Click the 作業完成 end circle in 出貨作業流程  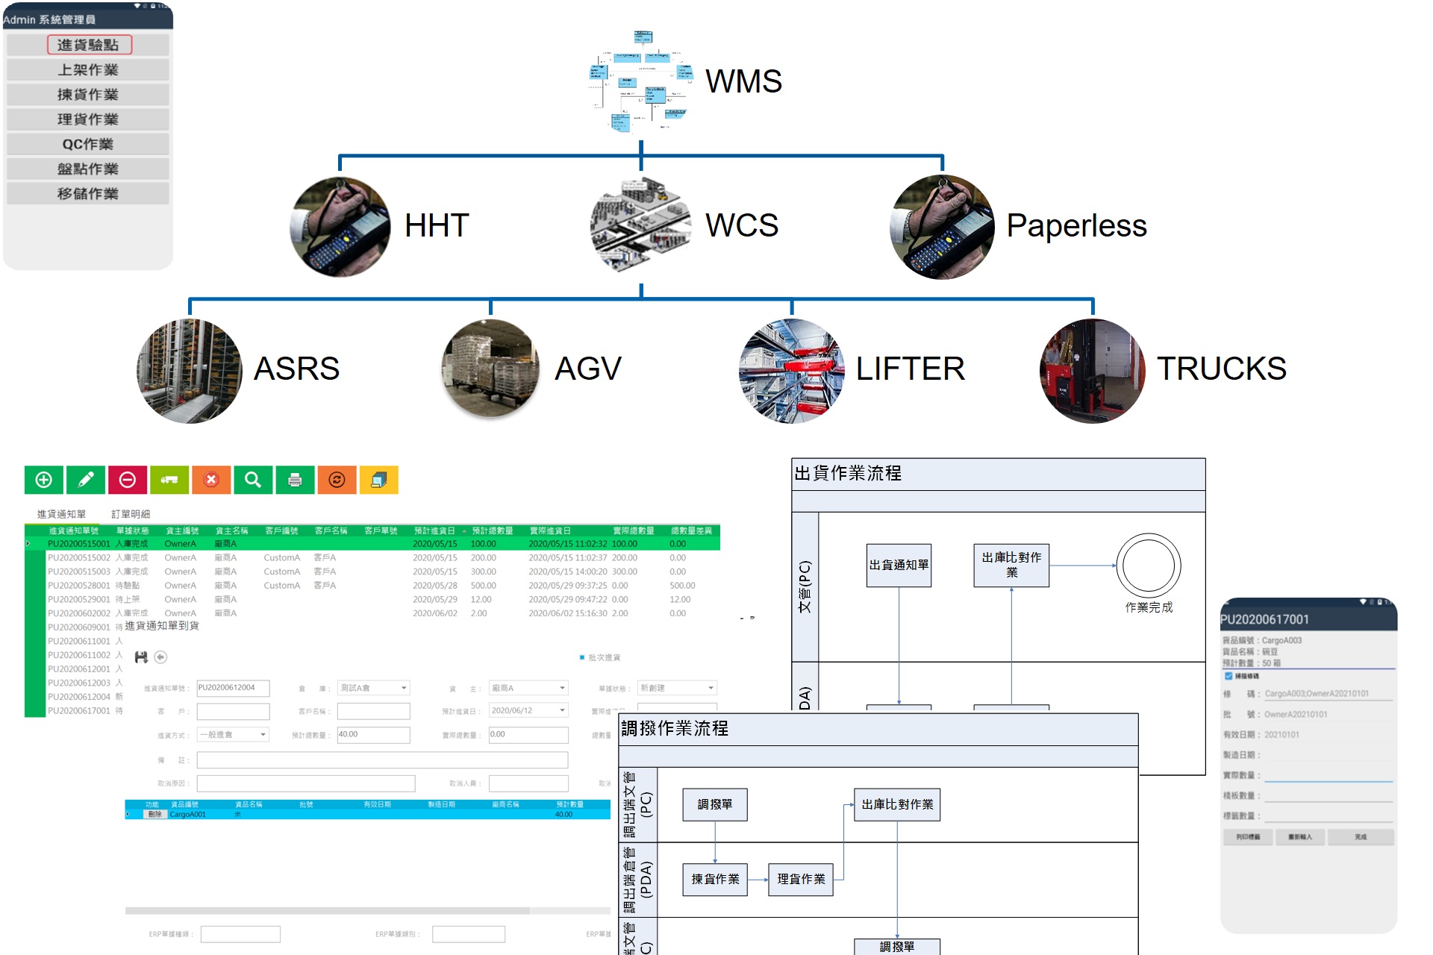[1149, 566]
